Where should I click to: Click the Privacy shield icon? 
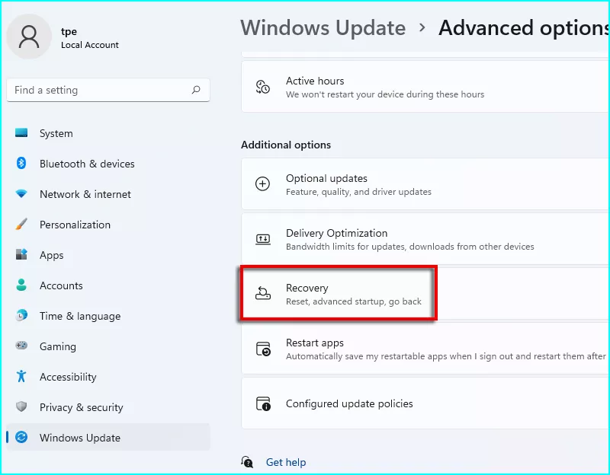coord(21,406)
